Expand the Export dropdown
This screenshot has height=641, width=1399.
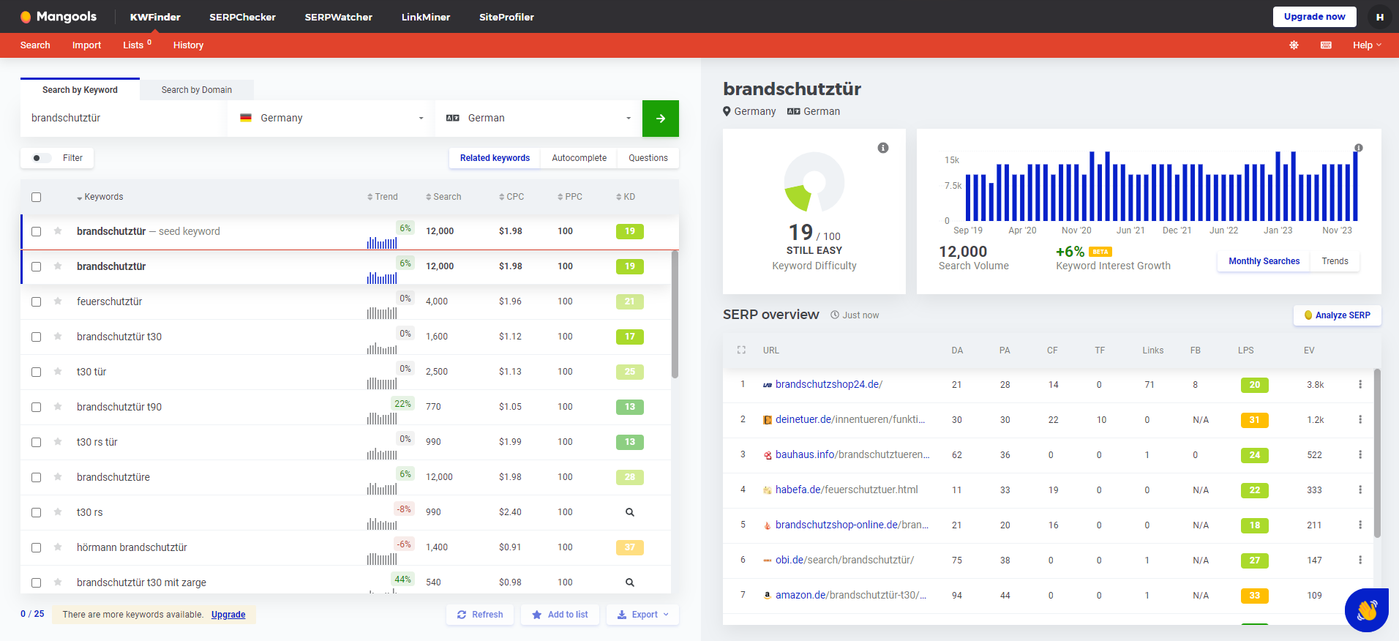click(643, 615)
